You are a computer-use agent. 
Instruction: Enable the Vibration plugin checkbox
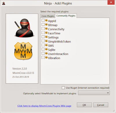(43, 57)
